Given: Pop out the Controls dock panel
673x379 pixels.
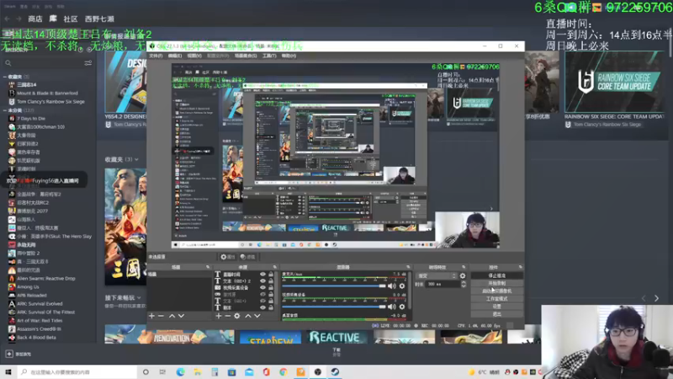Looking at the screenshot, I should (520, 267).
